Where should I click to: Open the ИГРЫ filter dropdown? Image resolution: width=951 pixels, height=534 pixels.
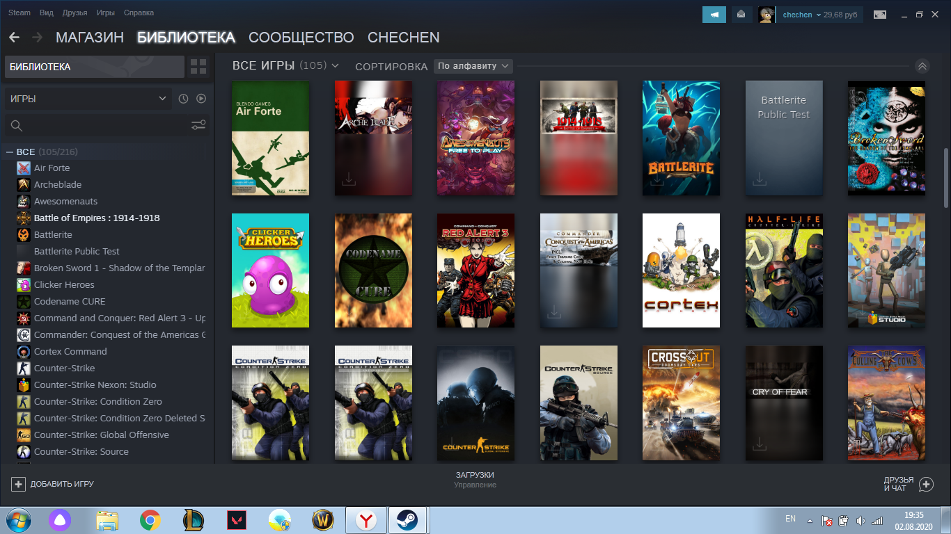[88, 99]
